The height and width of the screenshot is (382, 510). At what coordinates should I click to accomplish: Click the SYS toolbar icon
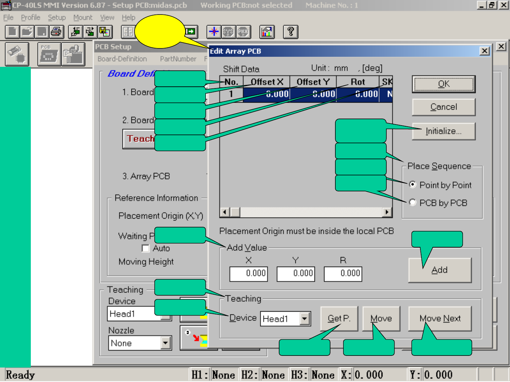click(228, 32)
